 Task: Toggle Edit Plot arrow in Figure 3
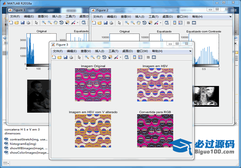coord(79,57)
